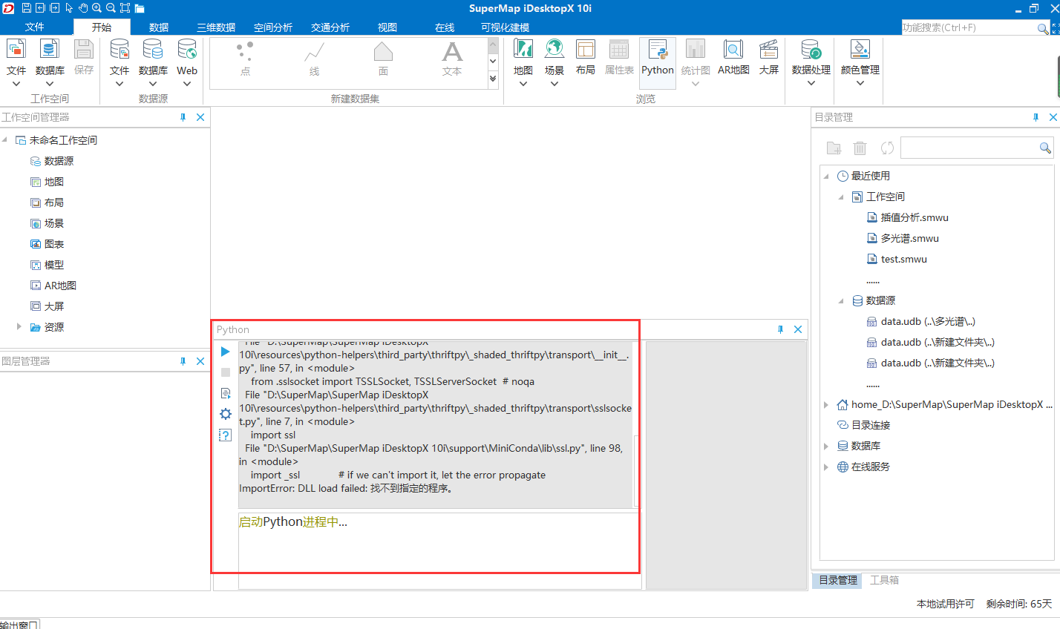Switch to the 在线 ribbon tab
The image size is (1060, 629).
click(x=445, y=27)
